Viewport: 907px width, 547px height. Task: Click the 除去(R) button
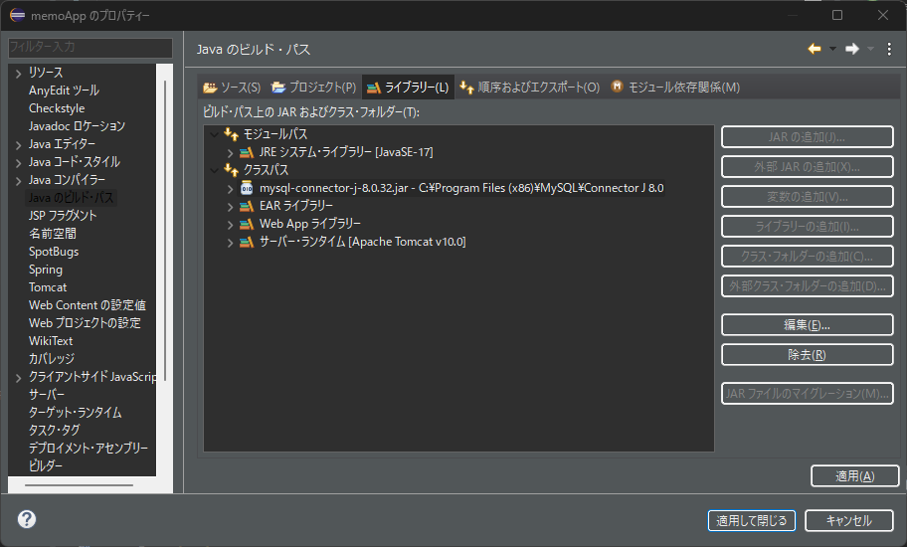click(807, 354)
